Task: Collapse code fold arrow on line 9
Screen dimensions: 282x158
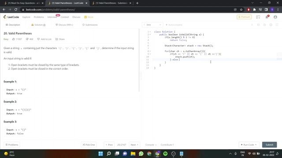Action: tap(150, 54)
